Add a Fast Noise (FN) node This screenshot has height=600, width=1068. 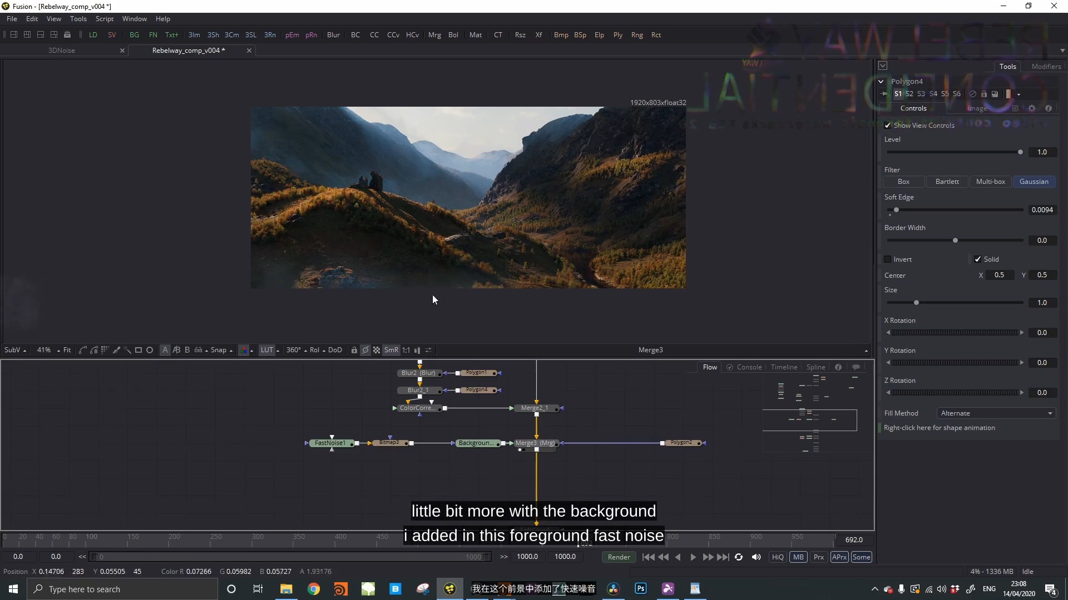(x=153, y=34)
